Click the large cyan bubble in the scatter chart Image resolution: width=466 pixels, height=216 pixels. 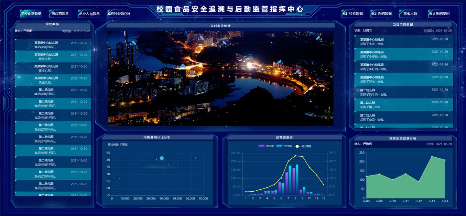tap(162, 158)
